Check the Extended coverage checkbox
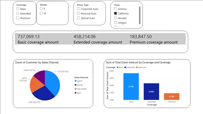The height and width of the screenshot is (114, 203). pyautogui.click(x=18, y=13)
